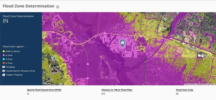Click the yellow X500 or BZone swatch
This screenshot has height=100, width=216.
(x=4, y=51)
